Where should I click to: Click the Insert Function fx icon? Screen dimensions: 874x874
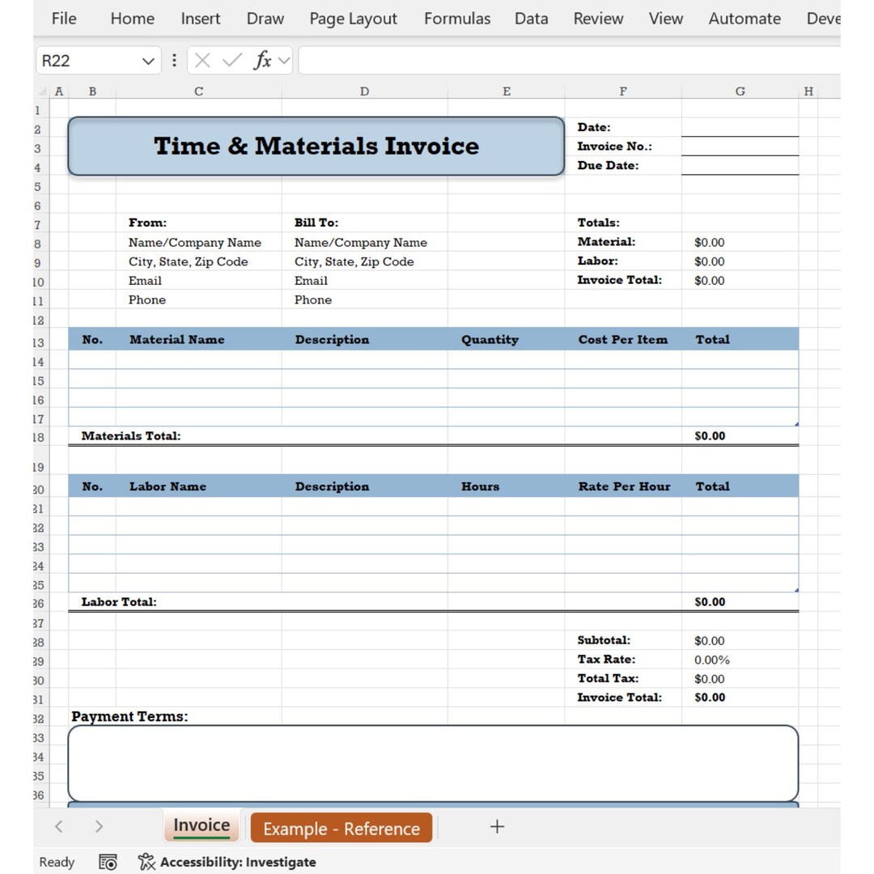[x=262, y=60]
